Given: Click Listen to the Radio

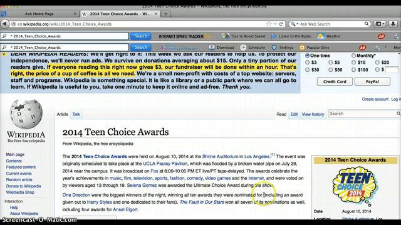Looking at the screenshot, I should [x=291, y=36].
